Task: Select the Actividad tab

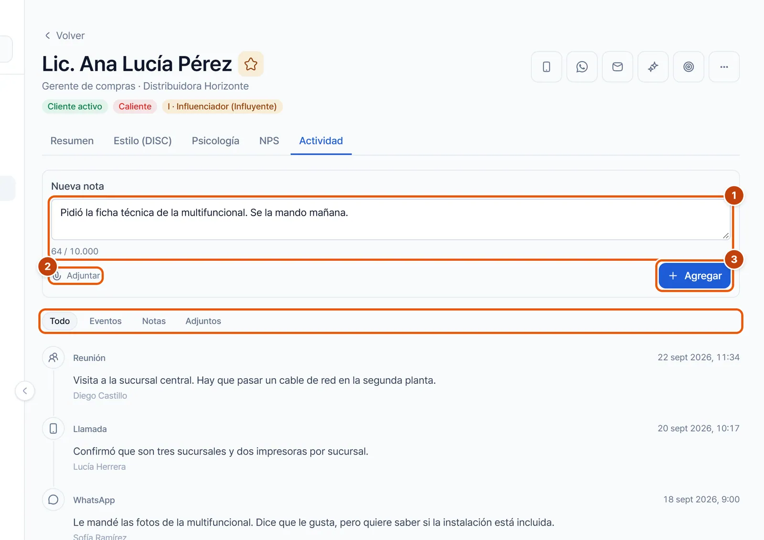Action: pyautogui.click(x=321, y=141)
